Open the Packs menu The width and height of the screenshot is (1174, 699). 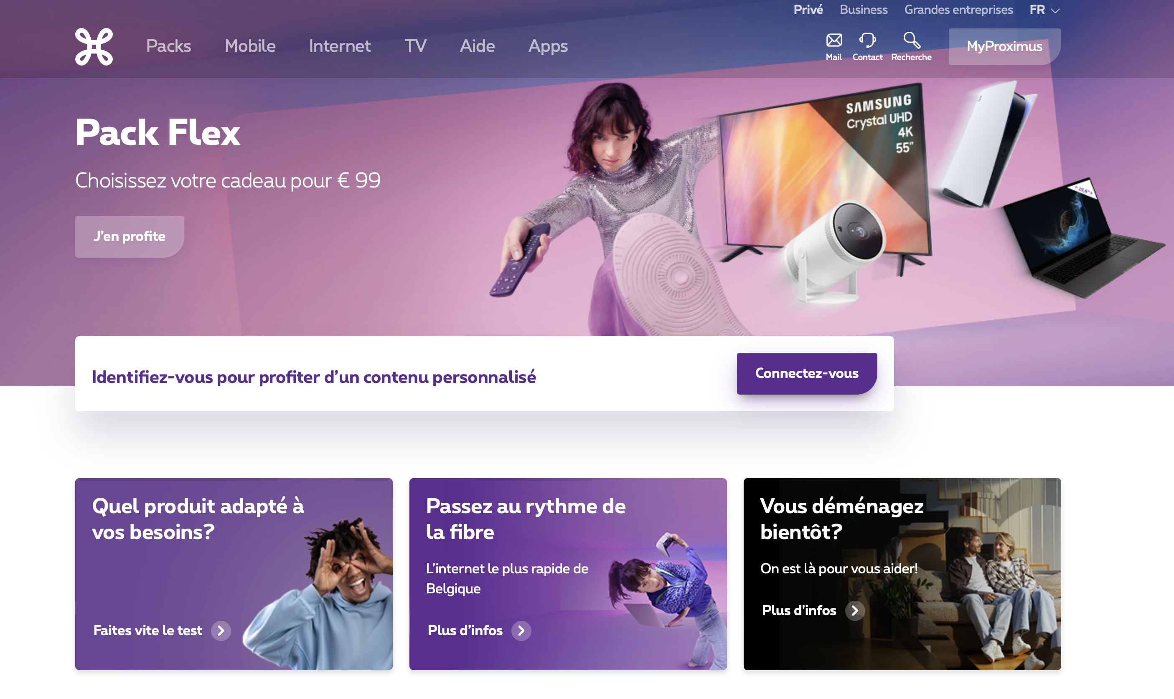point(168,46)
